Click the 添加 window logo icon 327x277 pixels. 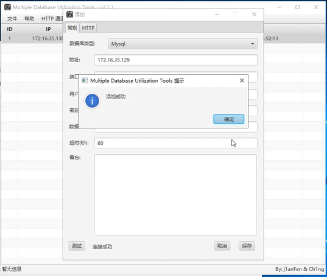pos(69,15)
